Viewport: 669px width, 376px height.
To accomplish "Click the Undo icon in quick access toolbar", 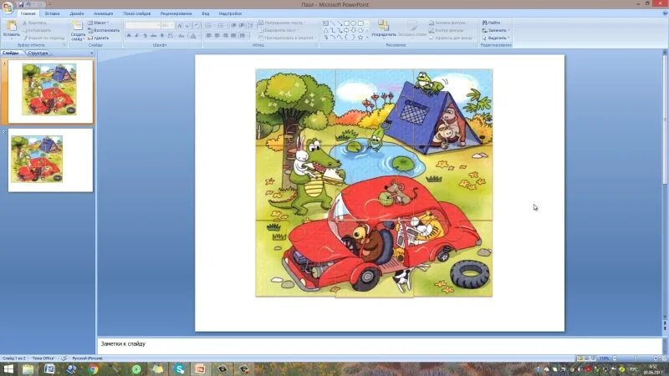I will coord(28,5).
